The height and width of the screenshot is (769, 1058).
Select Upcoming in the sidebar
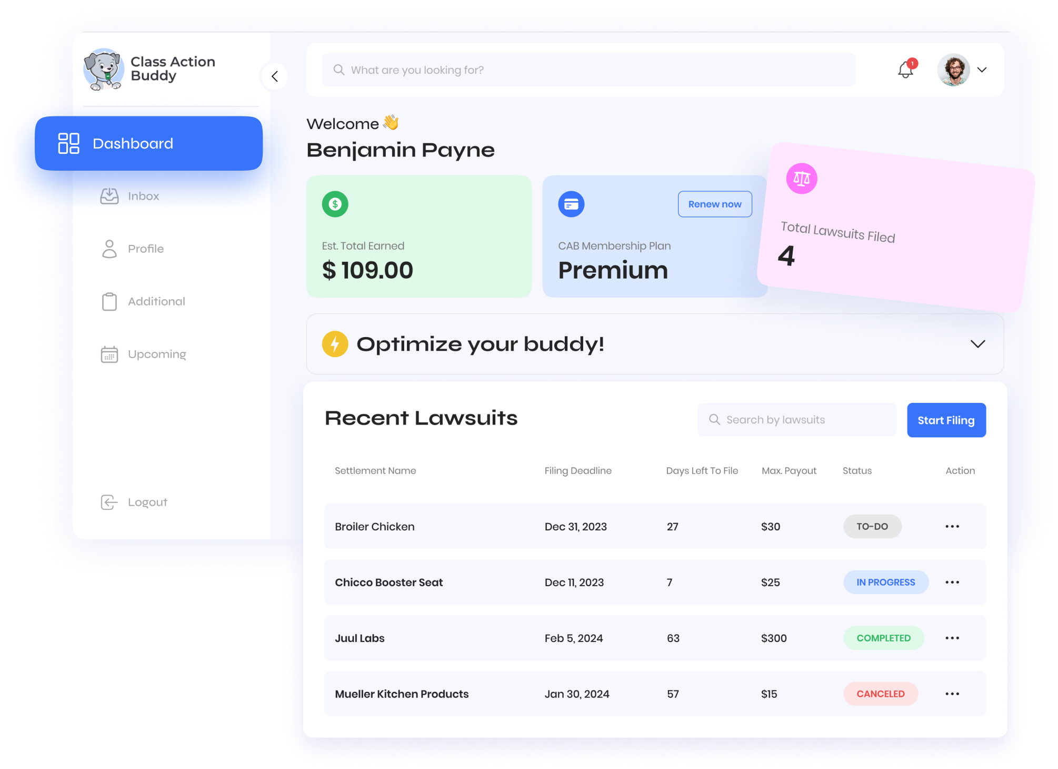(x=156, y=354)
